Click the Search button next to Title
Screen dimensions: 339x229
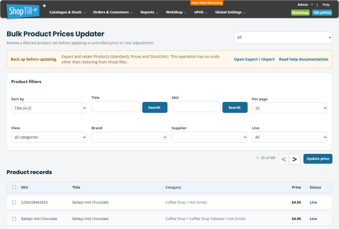click(x=155, y=107)
